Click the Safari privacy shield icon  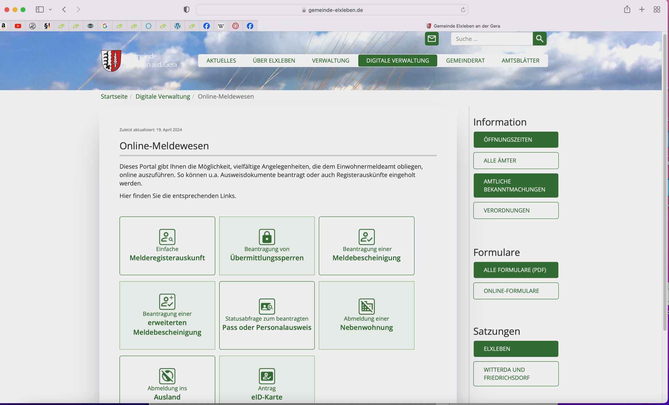point(186,10)
